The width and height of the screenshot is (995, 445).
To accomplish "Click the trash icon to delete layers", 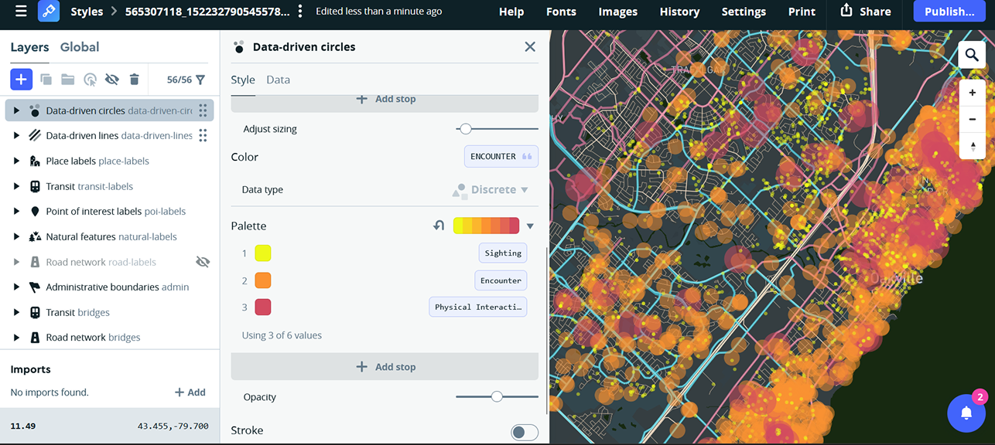I will [133, 79].
